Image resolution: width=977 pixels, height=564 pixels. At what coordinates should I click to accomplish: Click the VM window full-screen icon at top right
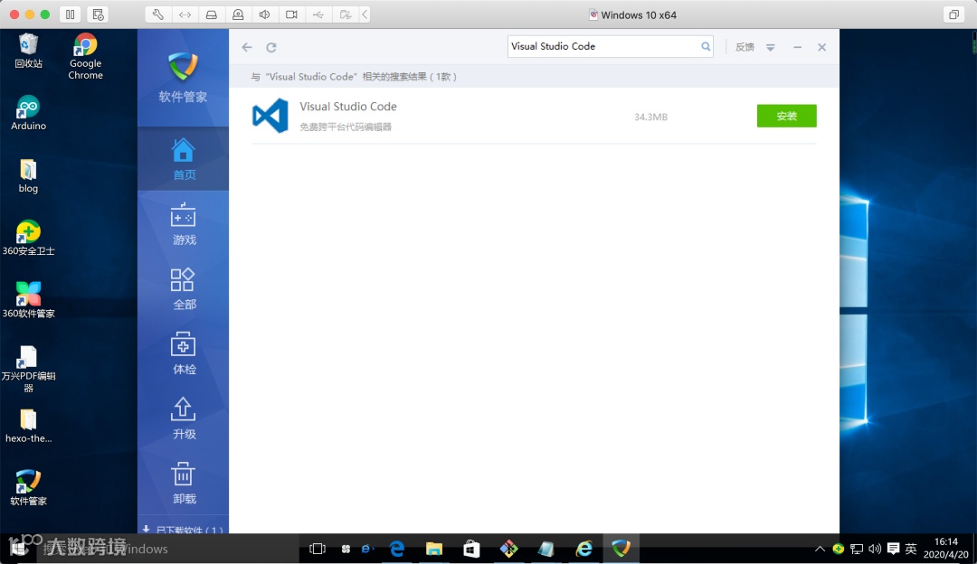tap(953, 14)
